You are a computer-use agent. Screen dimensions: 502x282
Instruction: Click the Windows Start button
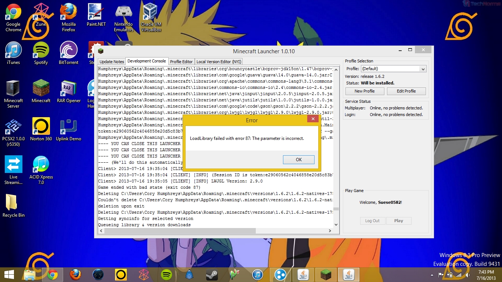click(x=9, y=275)
